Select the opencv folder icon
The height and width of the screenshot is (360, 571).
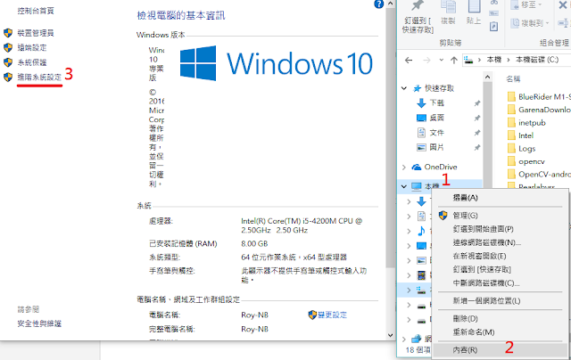click(x=511, y=161)
